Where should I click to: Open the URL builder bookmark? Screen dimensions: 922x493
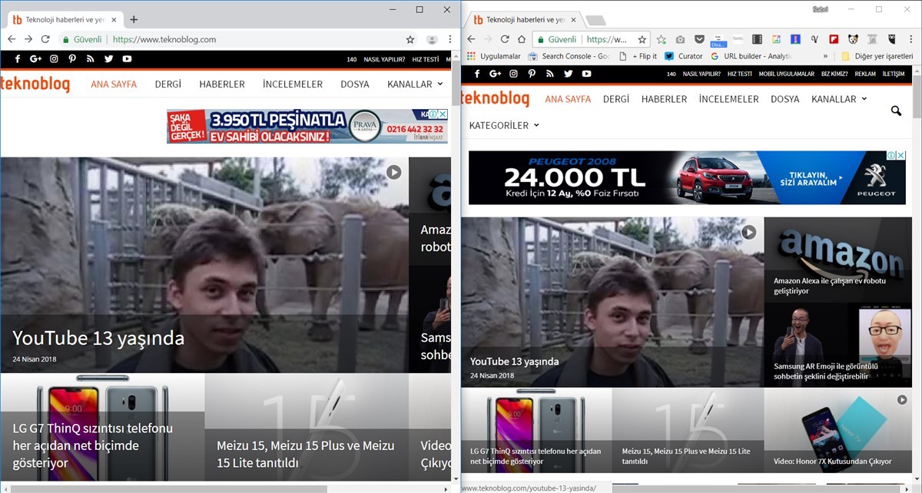click(x=751, y=56)
